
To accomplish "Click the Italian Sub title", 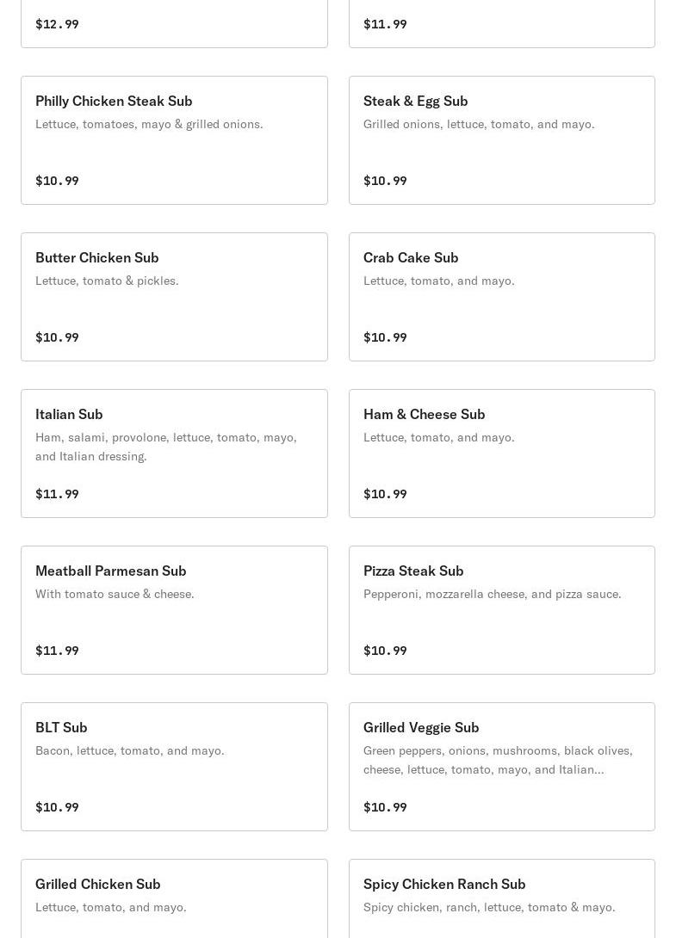I will pos(69,414).
